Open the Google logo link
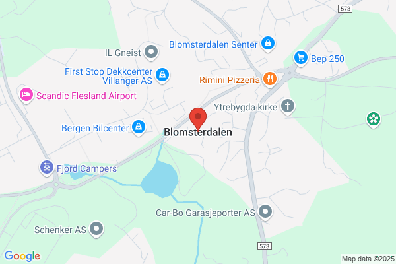The width and height of the screenshot is (396, 264). pyautogui.click(x=22, y=256)
